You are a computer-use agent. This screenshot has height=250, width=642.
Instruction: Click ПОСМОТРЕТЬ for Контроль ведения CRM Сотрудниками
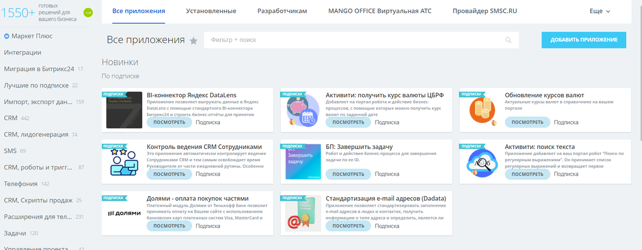169,174
